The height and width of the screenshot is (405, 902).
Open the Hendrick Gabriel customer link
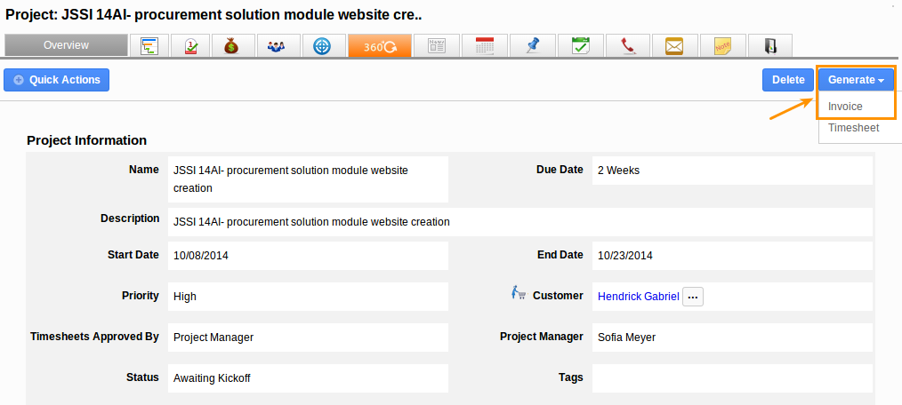pos(638,297)
